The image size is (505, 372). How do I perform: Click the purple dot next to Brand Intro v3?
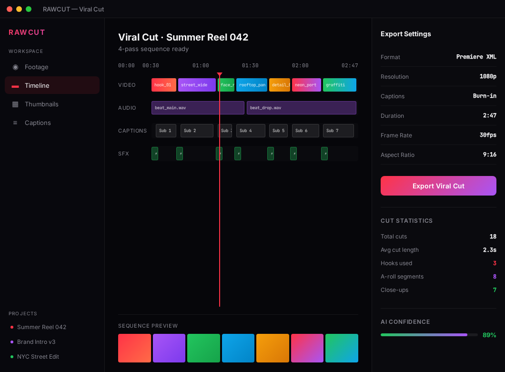point(12,342)
